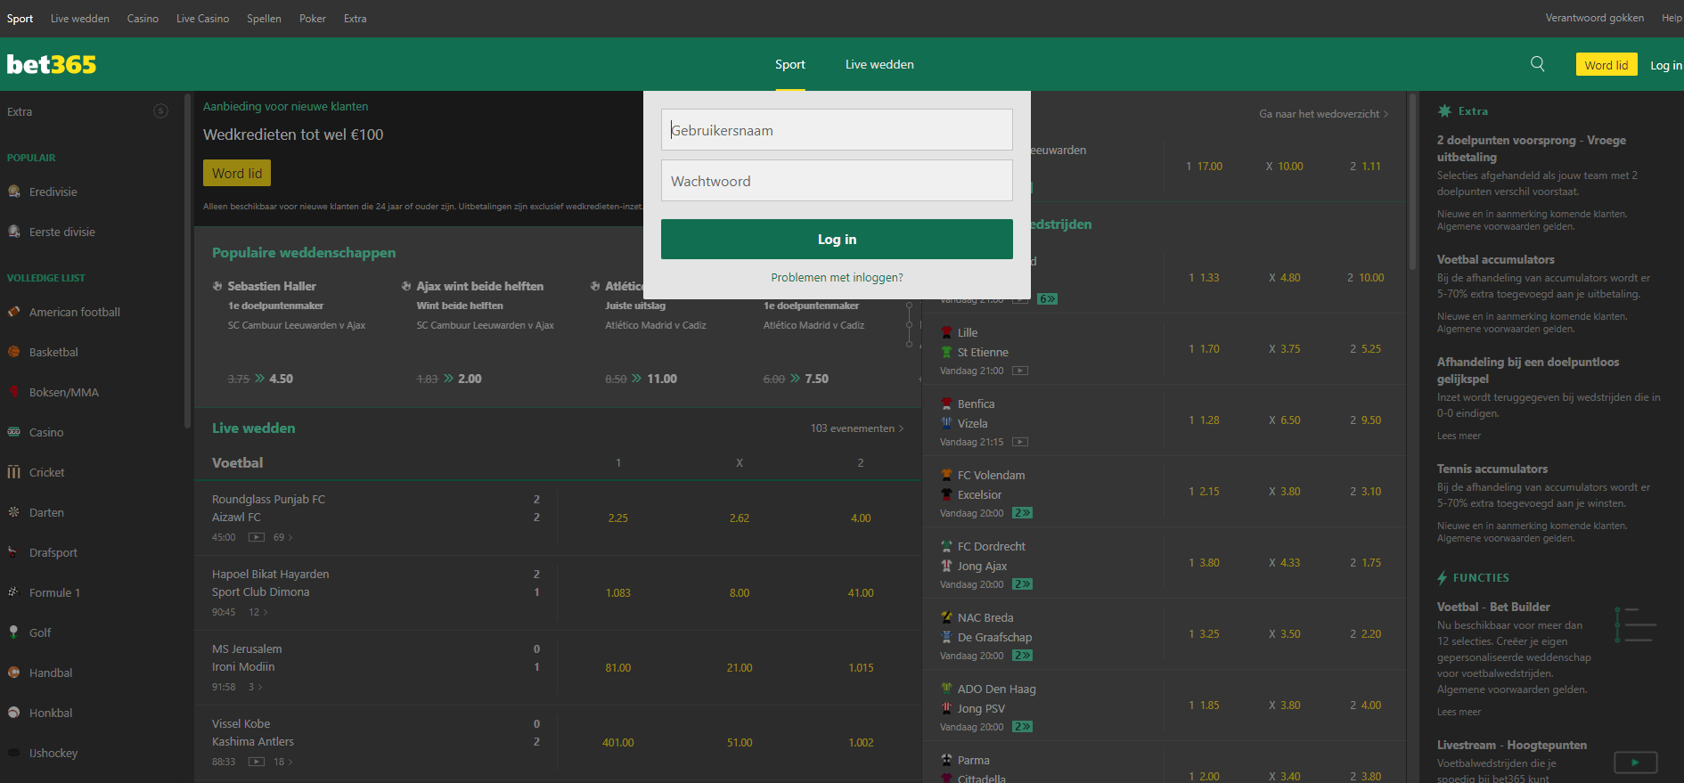Click the green Log in button
Image resolution: width=1684 pixels, height=783 pixels.
pyautogui.click(x=837, y=239)
